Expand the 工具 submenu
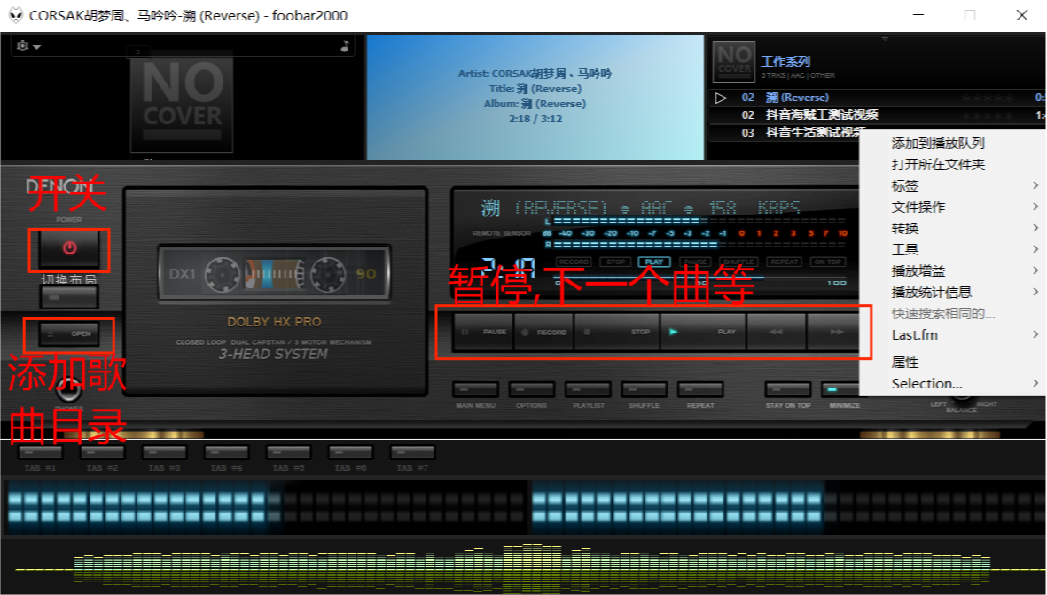Screen dimensions: 1047x595 point(953,250)
